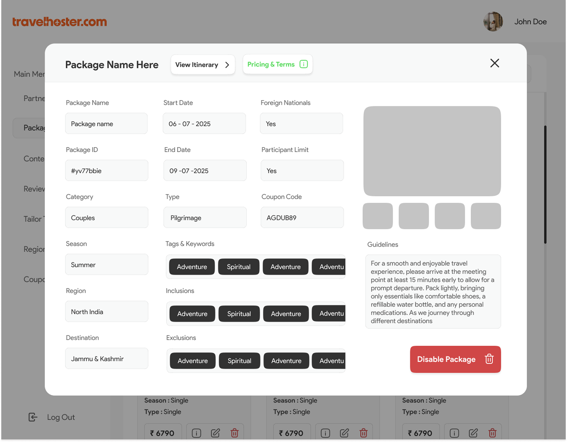
Task: Click delete icon on third ₹ 6790 card
Action: pos(492,433)
